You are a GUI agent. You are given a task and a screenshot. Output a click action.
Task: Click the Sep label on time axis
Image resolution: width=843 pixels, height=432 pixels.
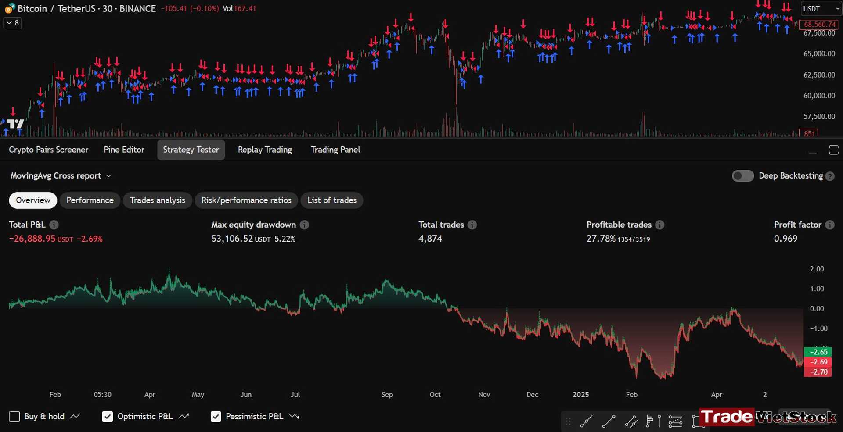tap(387, 394)
